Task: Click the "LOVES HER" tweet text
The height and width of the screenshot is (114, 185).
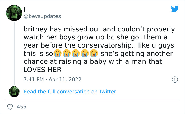Action: 43,70
